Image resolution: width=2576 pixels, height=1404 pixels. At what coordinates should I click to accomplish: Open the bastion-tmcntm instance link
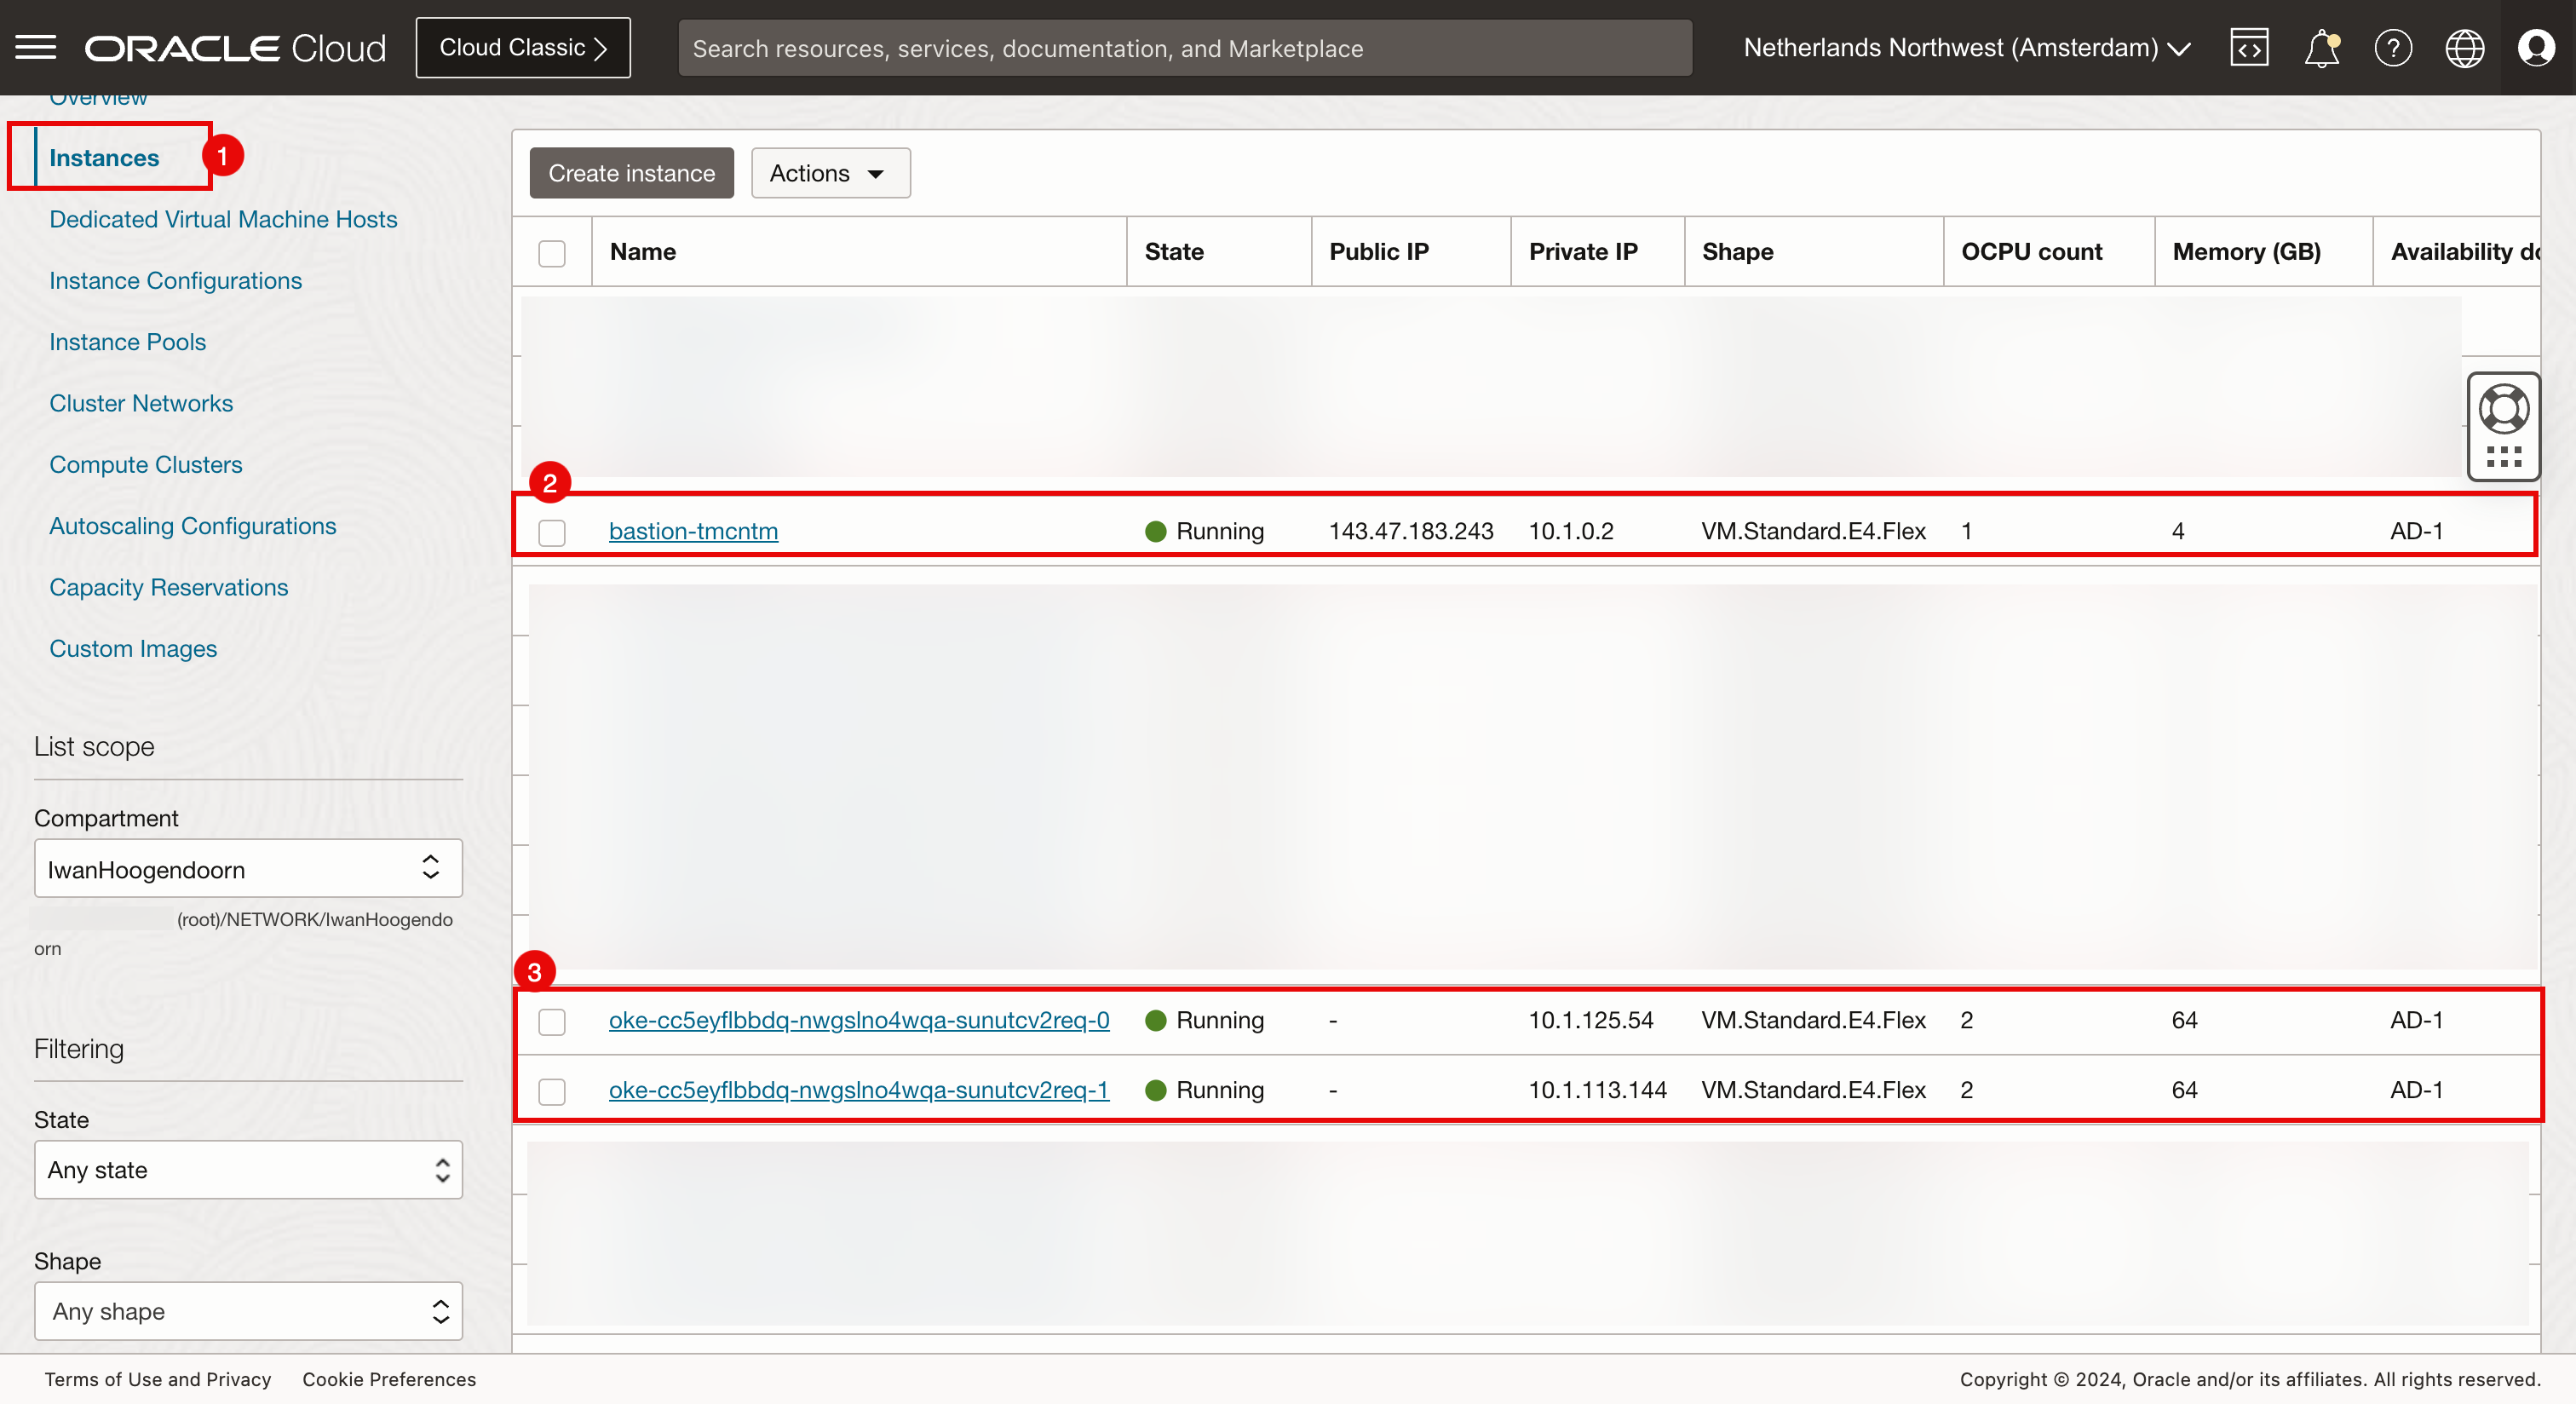tap(693, 531)
